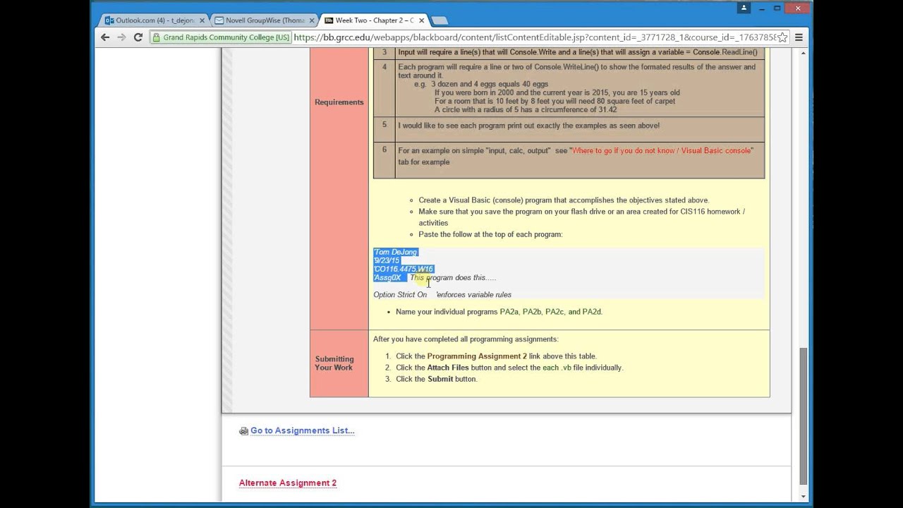The width and height of the screenshot is (903, 508).
Task: Click the 'Requirements' row heading
Action: coord(339,102)
